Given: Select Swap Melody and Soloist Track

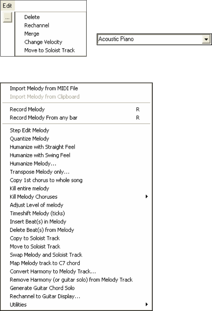Looking at the screenshot, I should [x=46, y=254].
